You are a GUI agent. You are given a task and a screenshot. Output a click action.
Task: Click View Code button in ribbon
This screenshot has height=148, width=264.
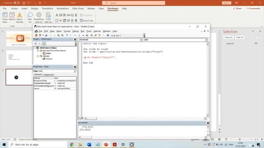[87, 21]
